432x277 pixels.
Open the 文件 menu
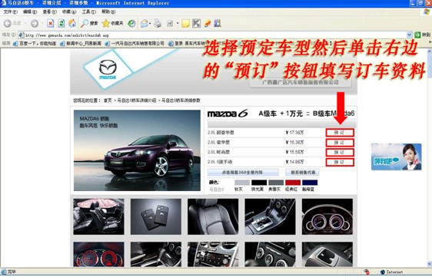point(10,12)
